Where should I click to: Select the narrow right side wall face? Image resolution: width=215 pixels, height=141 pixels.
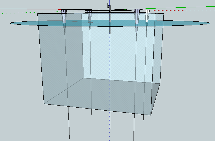158,48
